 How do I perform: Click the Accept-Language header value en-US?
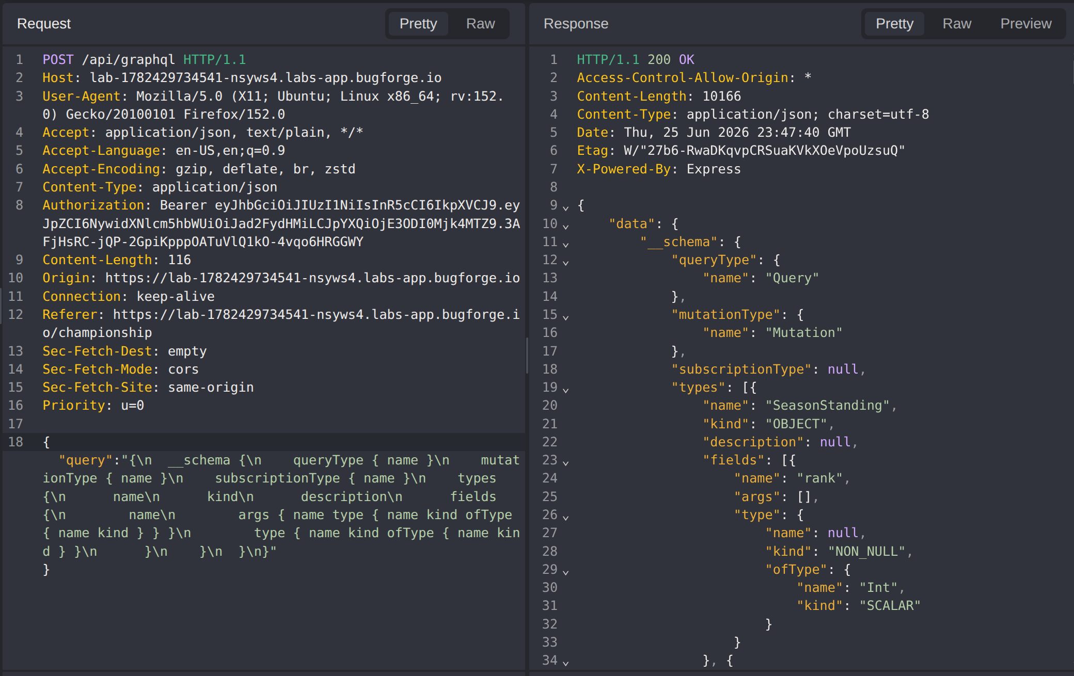195,151
